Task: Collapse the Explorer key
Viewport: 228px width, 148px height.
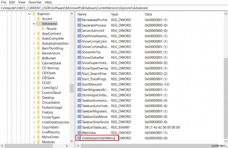Action: click(30, 14)
